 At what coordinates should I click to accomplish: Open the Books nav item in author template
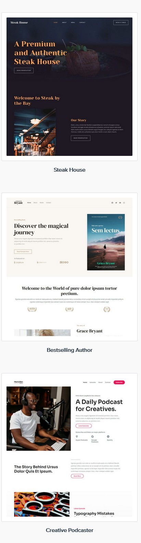[42, 203]
